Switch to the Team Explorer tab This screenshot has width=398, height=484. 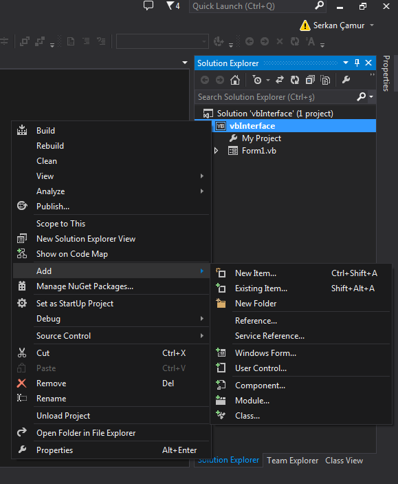[292, 461]
